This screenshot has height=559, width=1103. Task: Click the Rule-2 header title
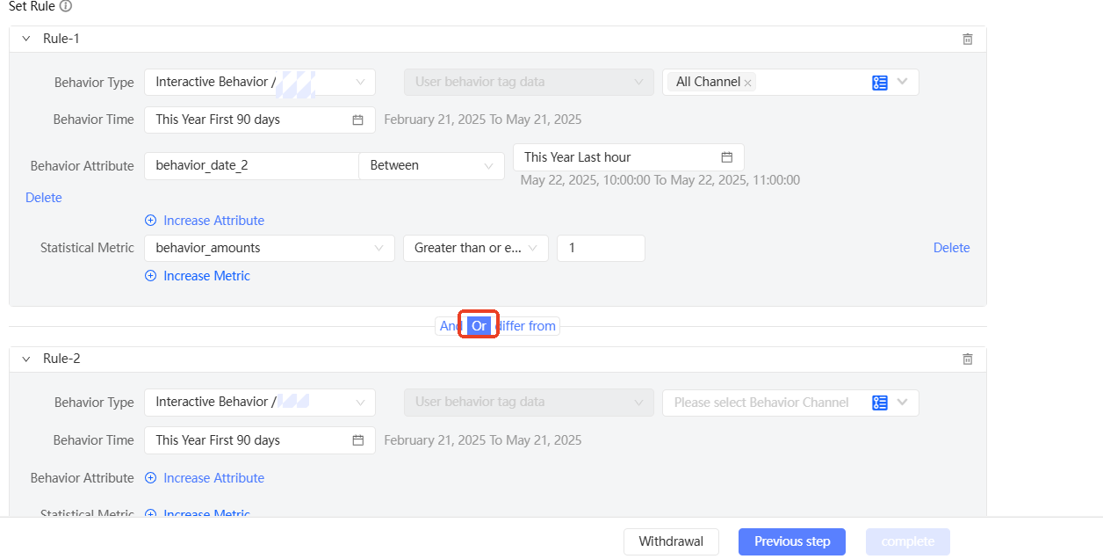[61, 359]
